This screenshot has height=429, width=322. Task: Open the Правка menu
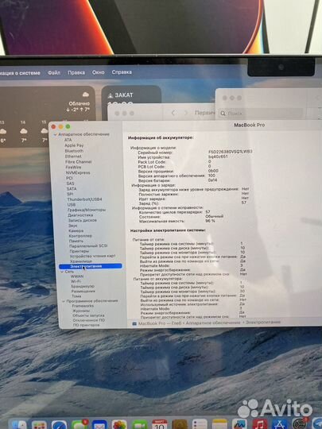coord(76,73)
